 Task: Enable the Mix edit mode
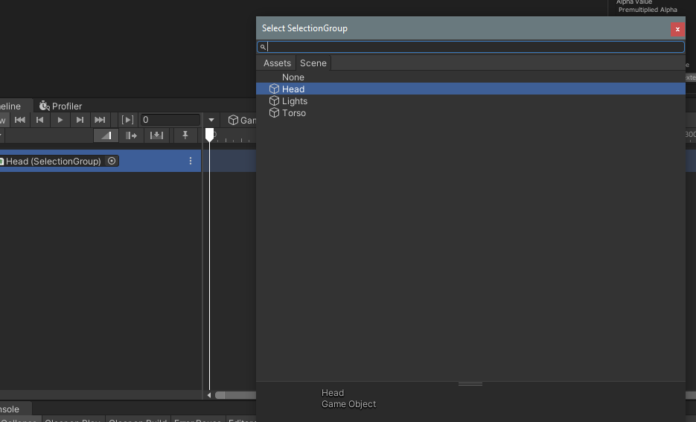(x=106, y=135)
